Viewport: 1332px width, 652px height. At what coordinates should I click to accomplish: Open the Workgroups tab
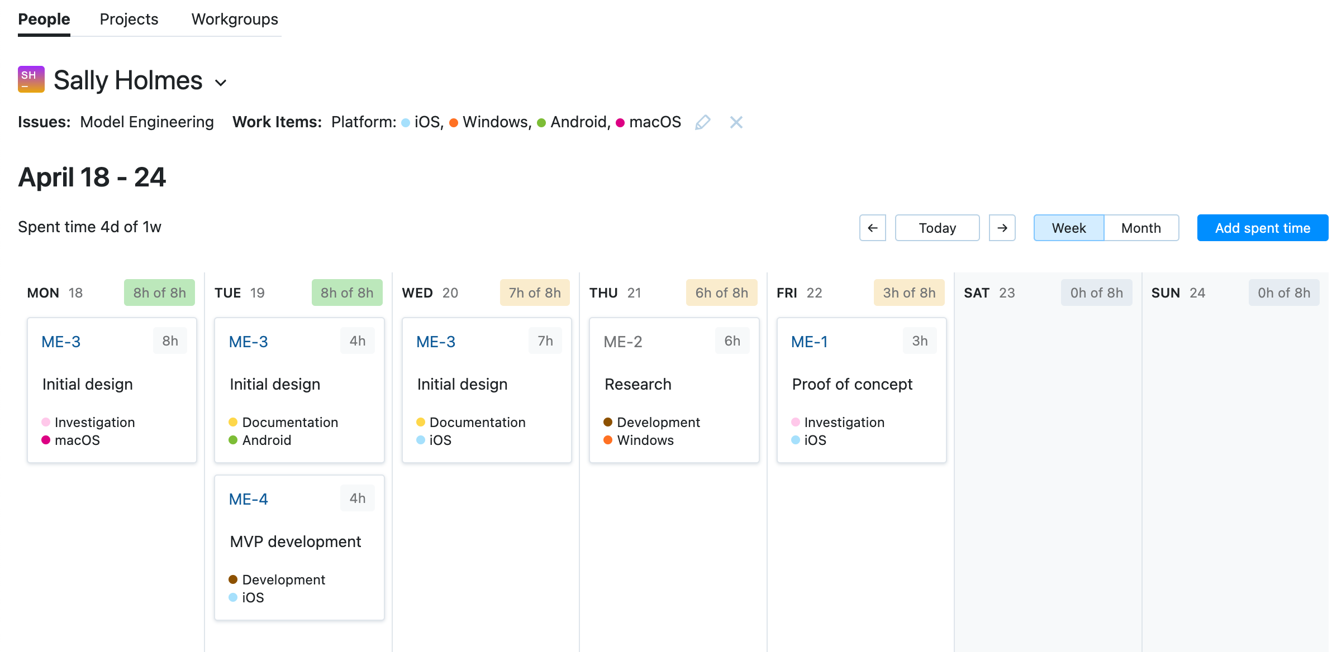[x=234, y=19]
